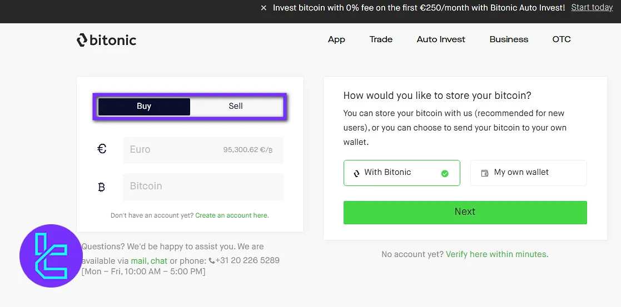621x307 pixels.
Task: Choose My own wallet storage option
Action: pyautogui.click(x=528, y=173)
